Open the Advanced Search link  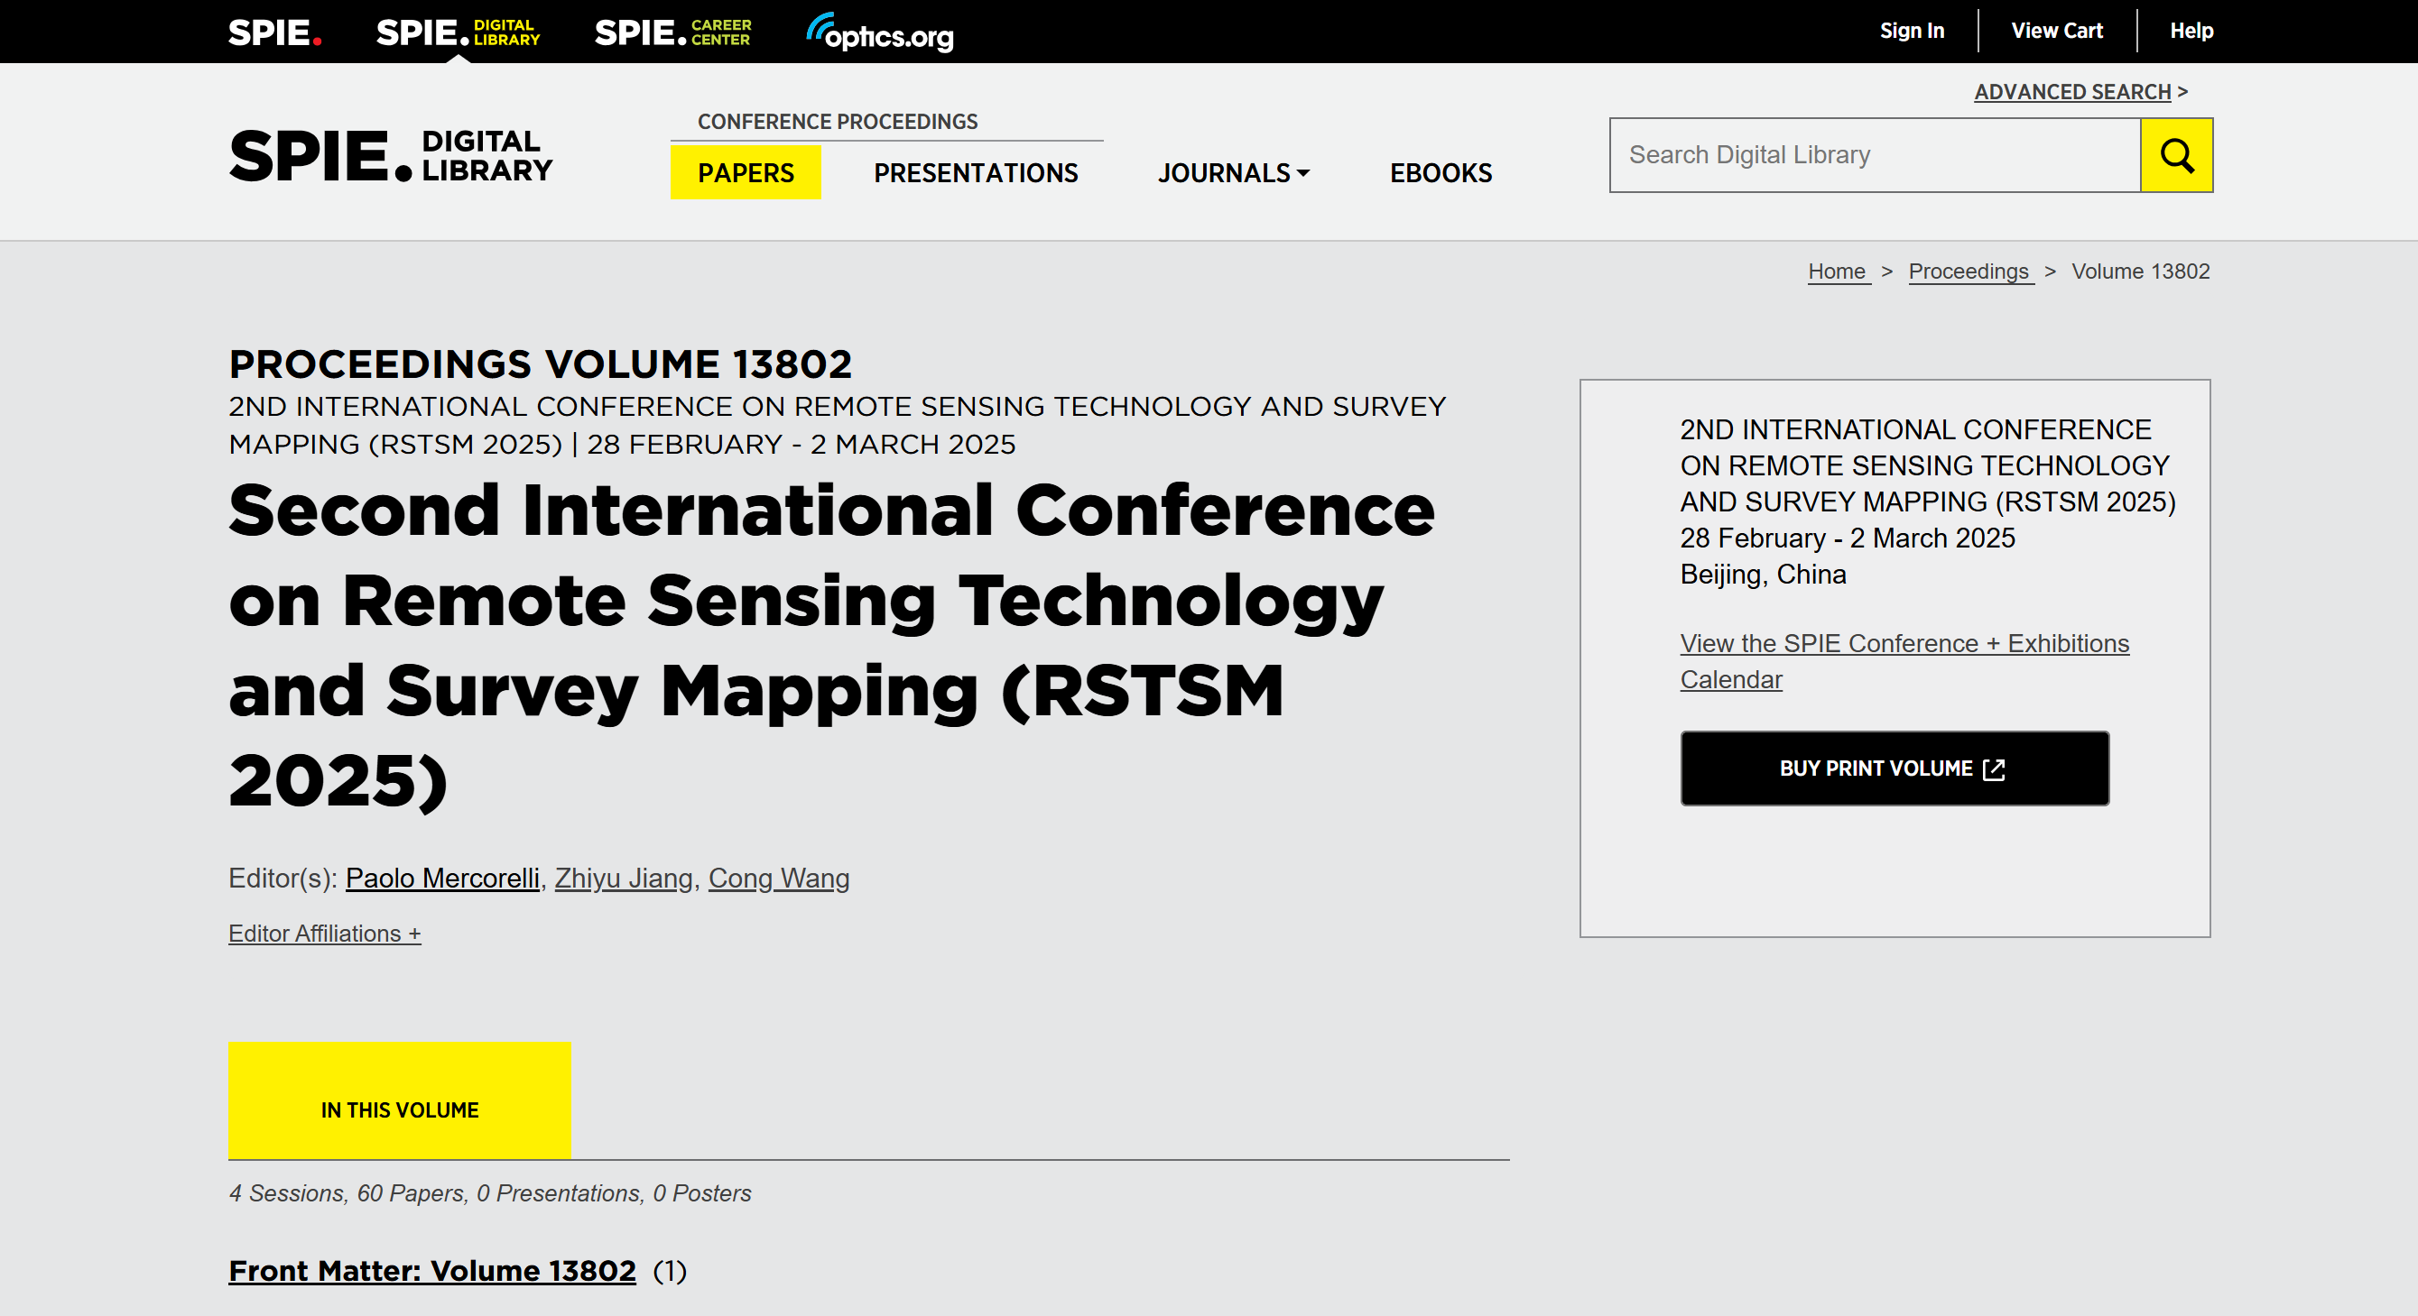click(2071, 92)
